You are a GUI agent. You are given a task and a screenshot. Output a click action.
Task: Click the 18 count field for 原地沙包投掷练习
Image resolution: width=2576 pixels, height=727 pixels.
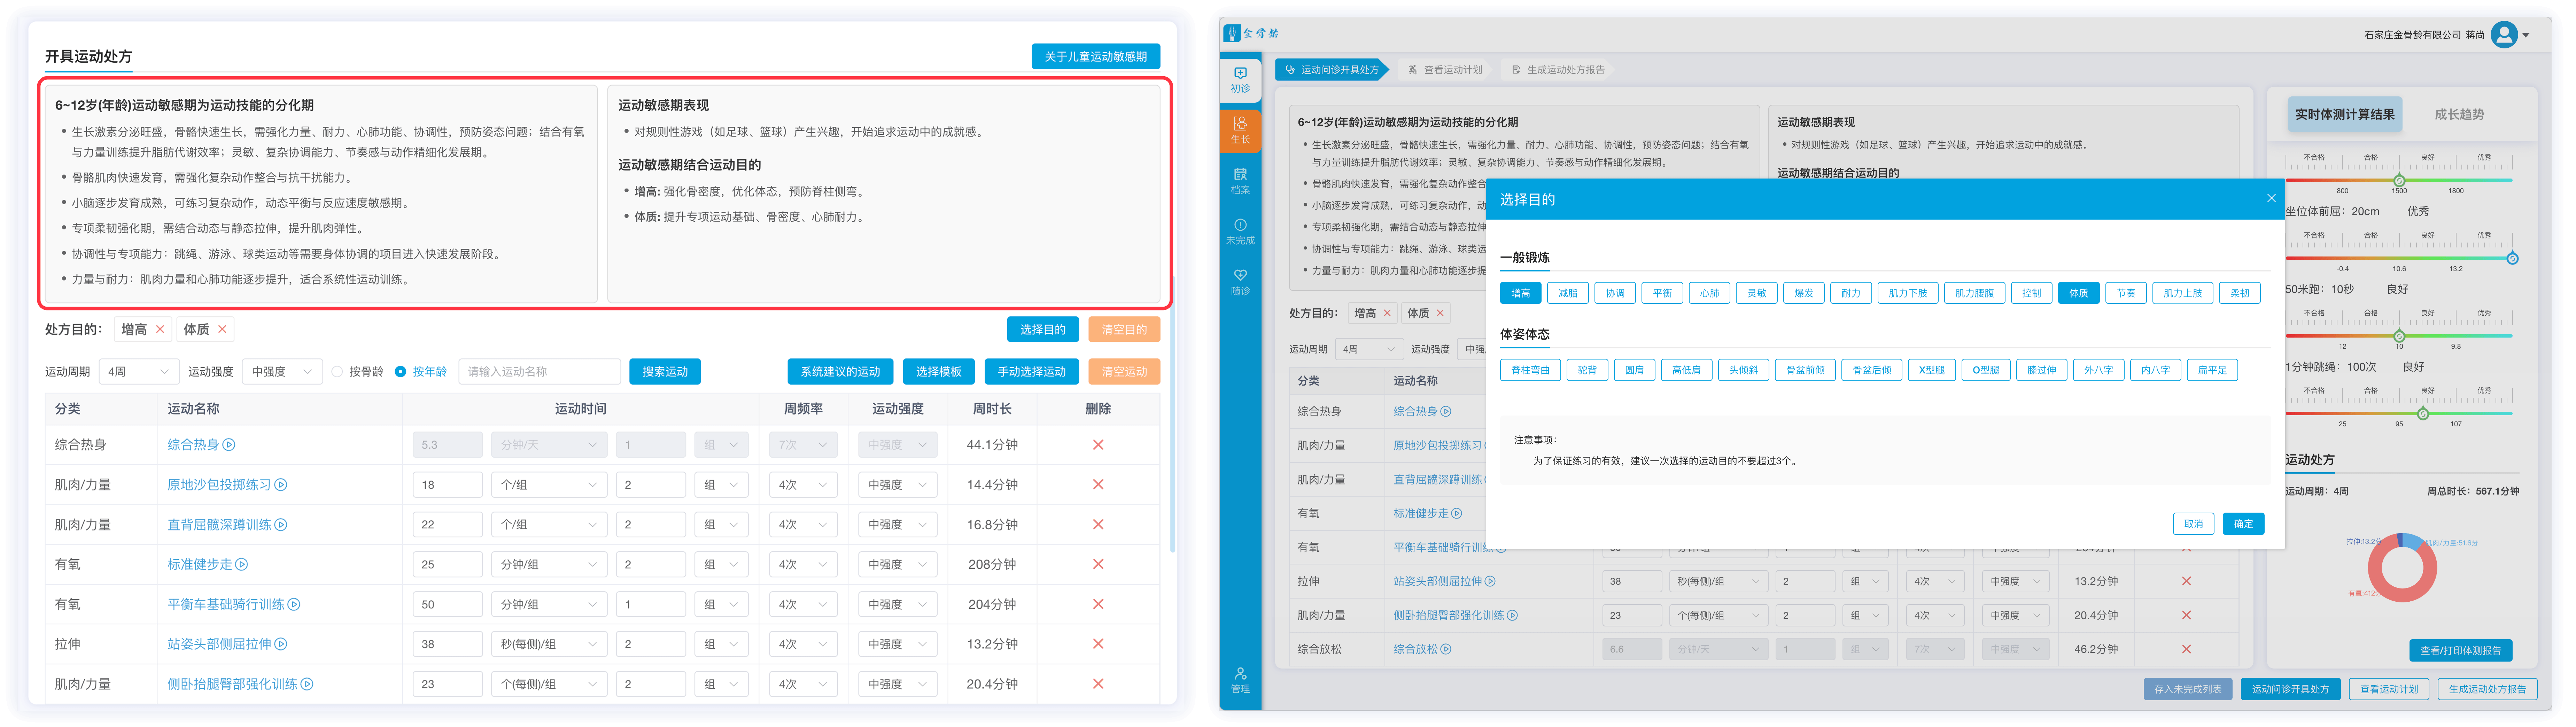pos(448,485)
